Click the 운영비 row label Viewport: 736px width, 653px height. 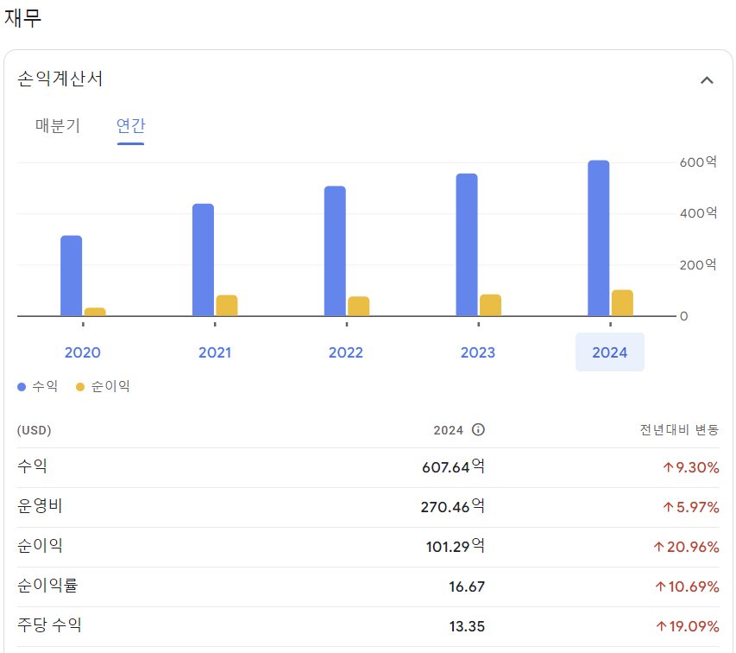click(40, 506)
